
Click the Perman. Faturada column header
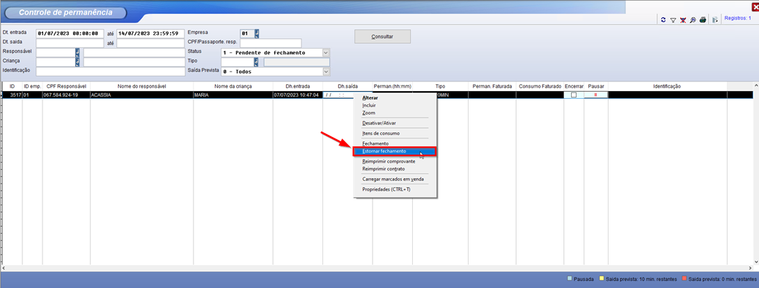(492, 86)
